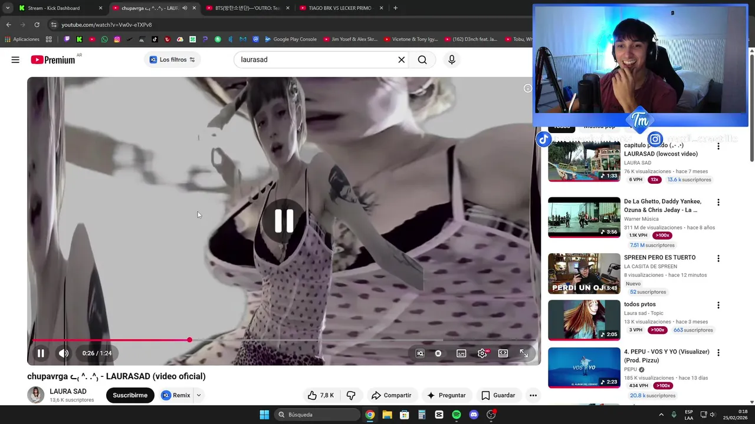Open options for SPREEN PERO ES TUERTO
The image size is (755, 424).
(718, 259)
